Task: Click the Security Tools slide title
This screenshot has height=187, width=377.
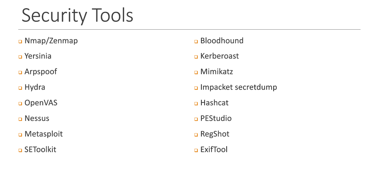Action: tap(77, 15)
